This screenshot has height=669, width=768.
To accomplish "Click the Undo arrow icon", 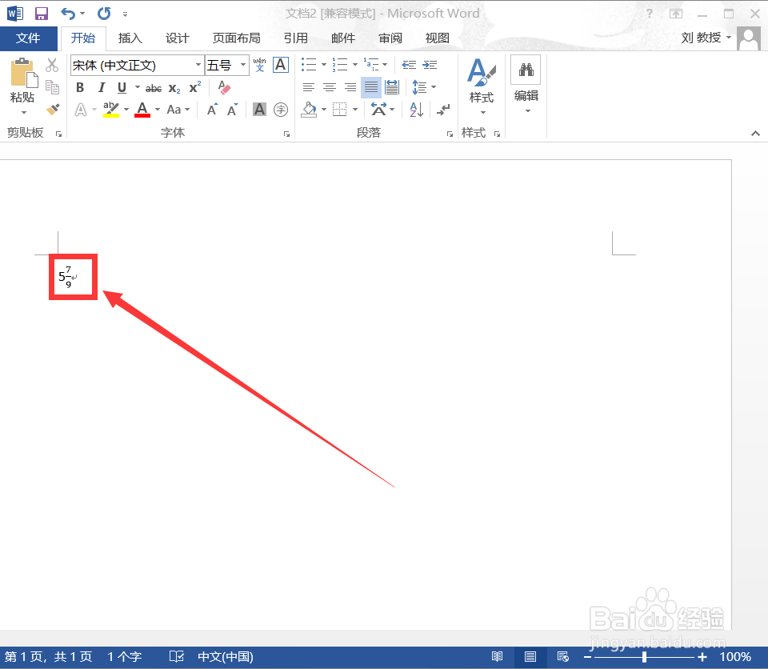I will (68, 14).
